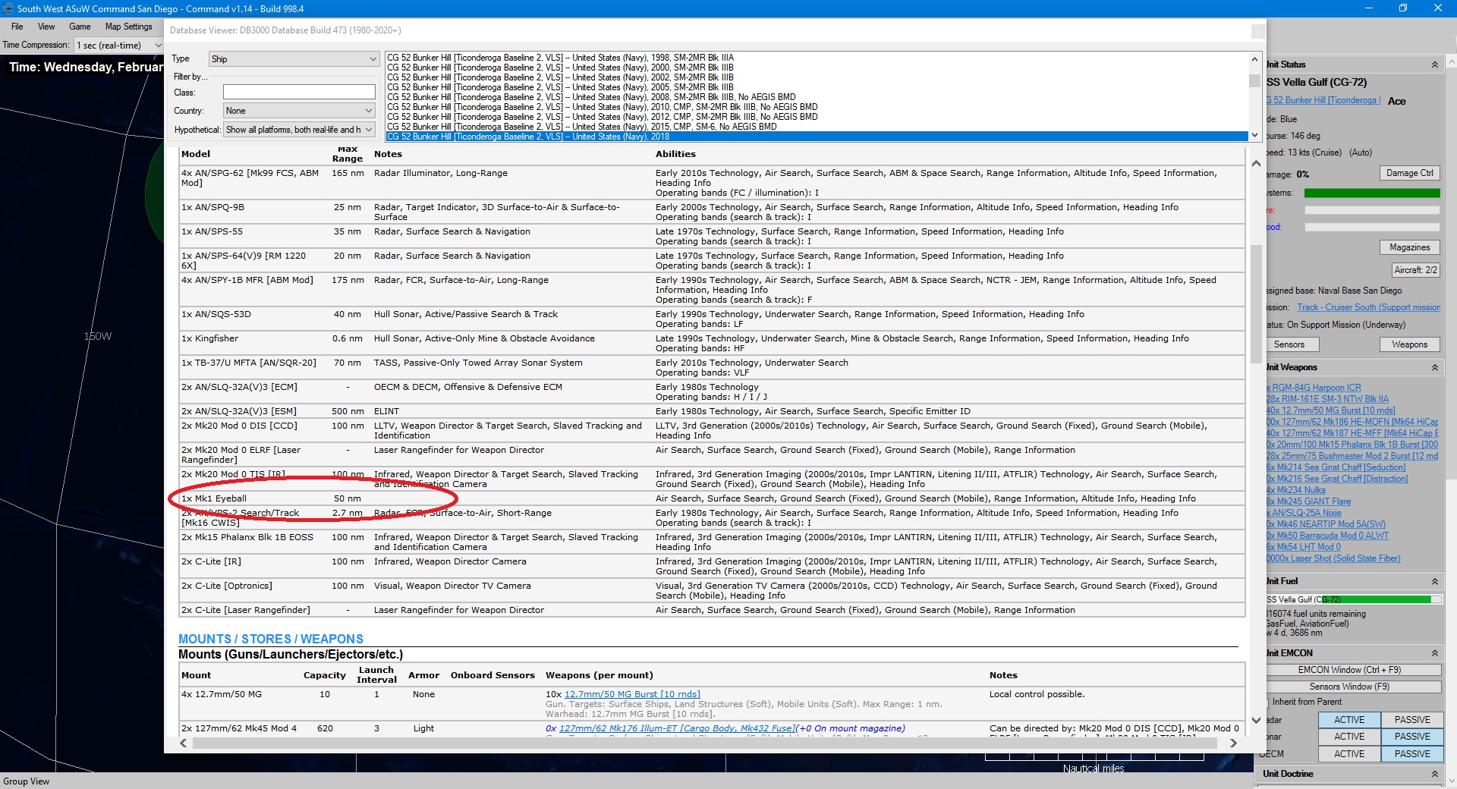Viewport: 1457px width, 789px height.
Task: Click the green Systems status bar
Action: click(x=1371, y=193)
